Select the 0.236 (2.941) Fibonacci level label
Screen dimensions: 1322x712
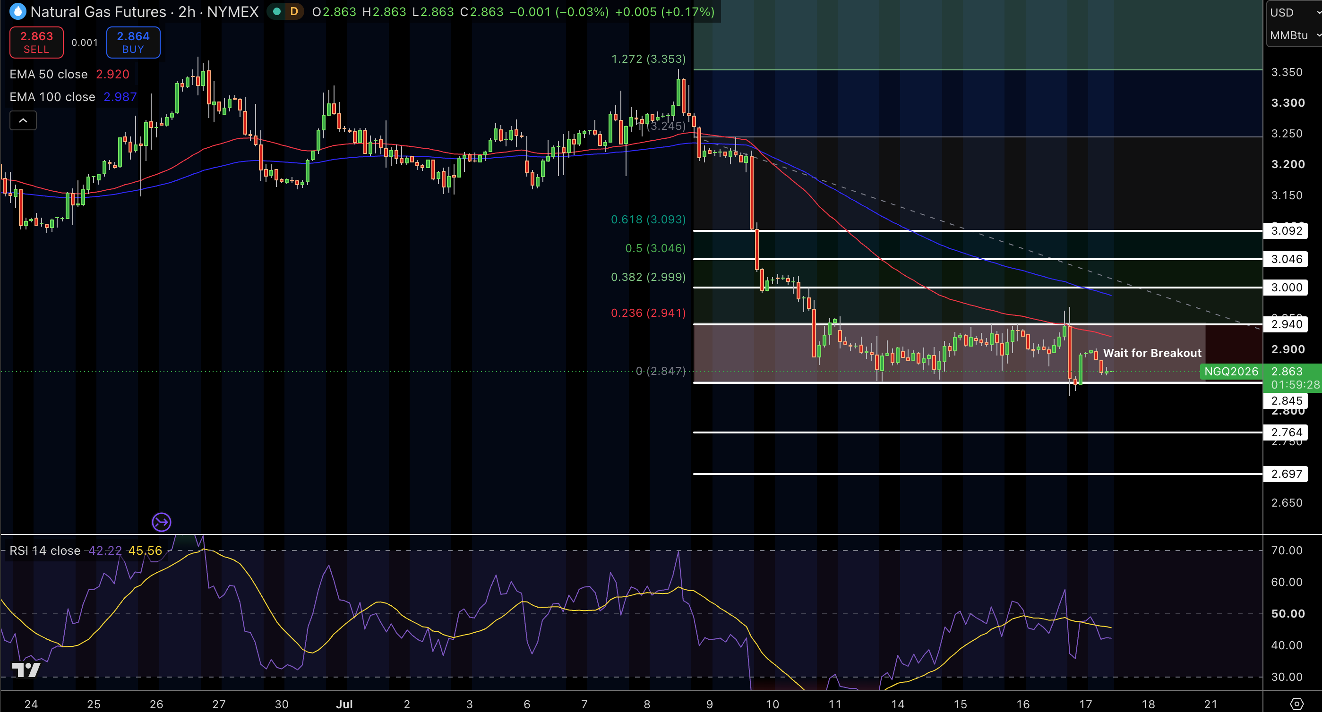point(648,313)
